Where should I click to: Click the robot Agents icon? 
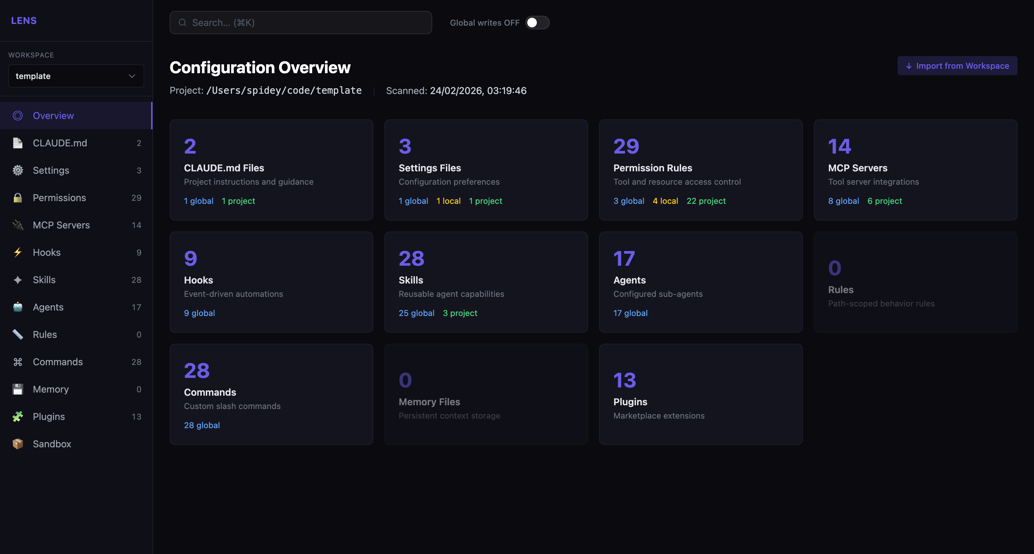click(18, 307)
